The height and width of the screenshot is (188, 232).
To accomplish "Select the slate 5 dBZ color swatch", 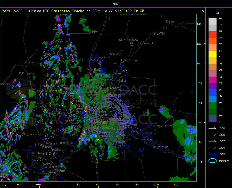I will click(212, 119).
